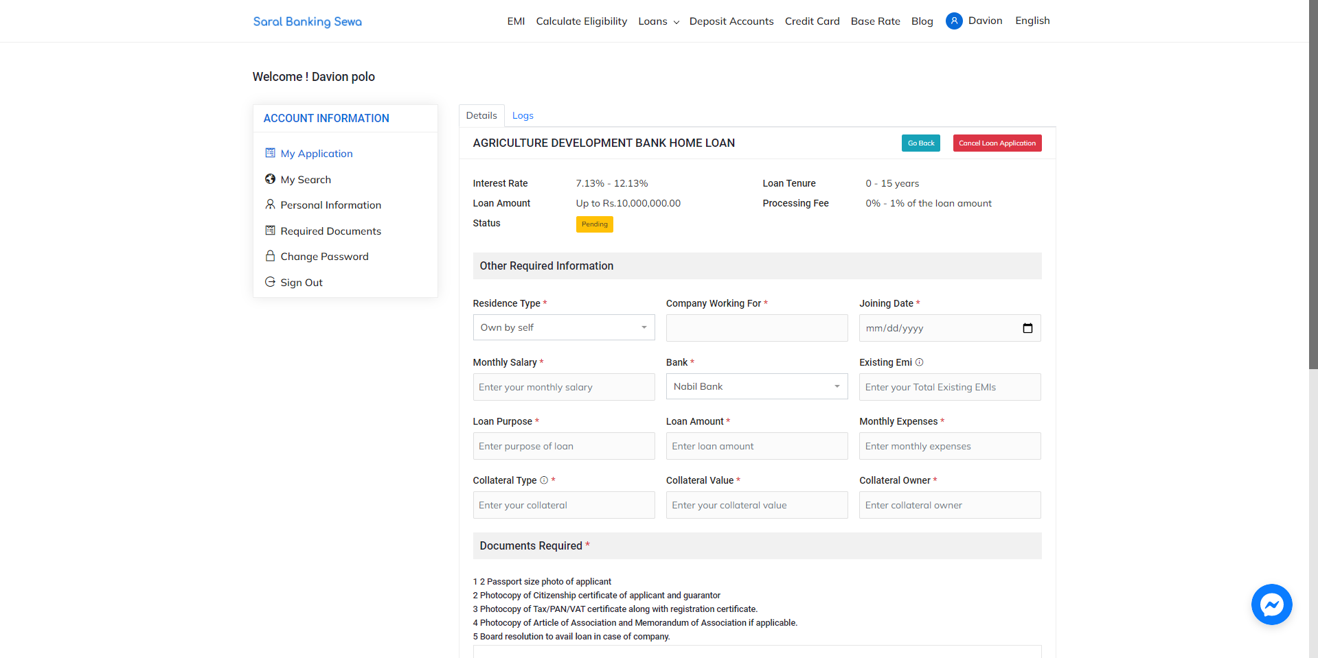Click the My Application list icon
Screen dimensions: 1318x658
(270, 153)
